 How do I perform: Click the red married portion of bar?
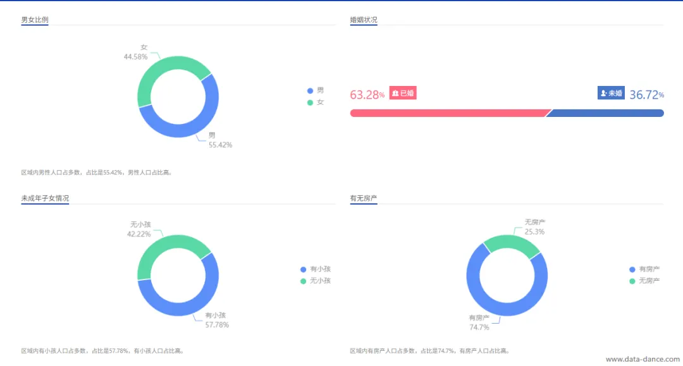(450, 113)
